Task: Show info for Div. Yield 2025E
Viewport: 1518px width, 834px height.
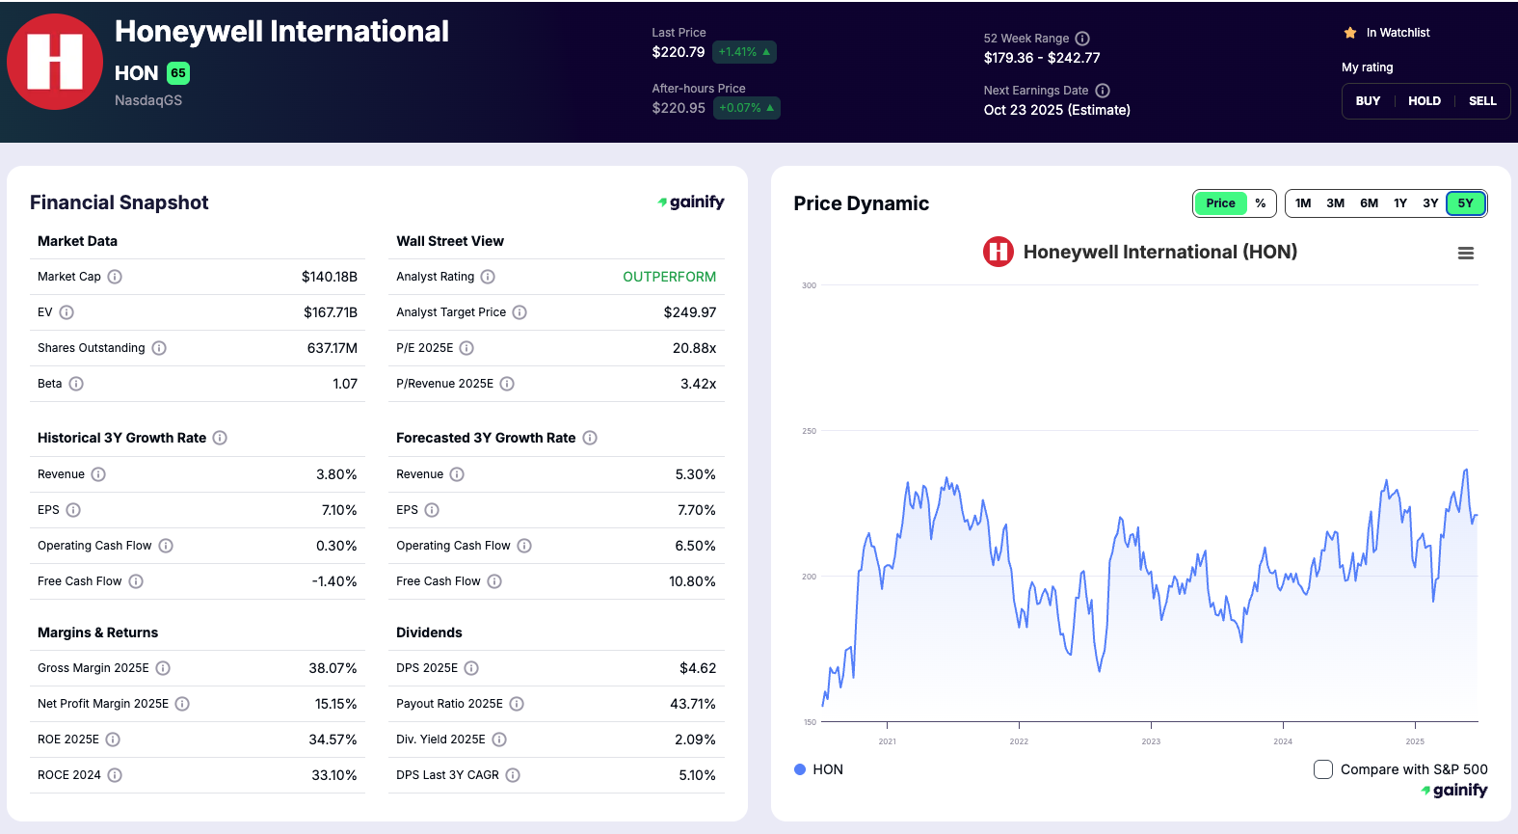Action: (x=499, y=740)
